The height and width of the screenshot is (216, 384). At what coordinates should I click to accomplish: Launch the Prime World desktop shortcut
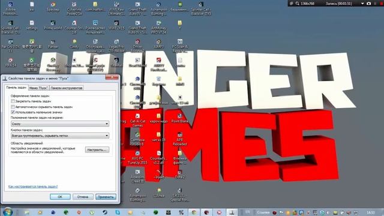(53, 25)
